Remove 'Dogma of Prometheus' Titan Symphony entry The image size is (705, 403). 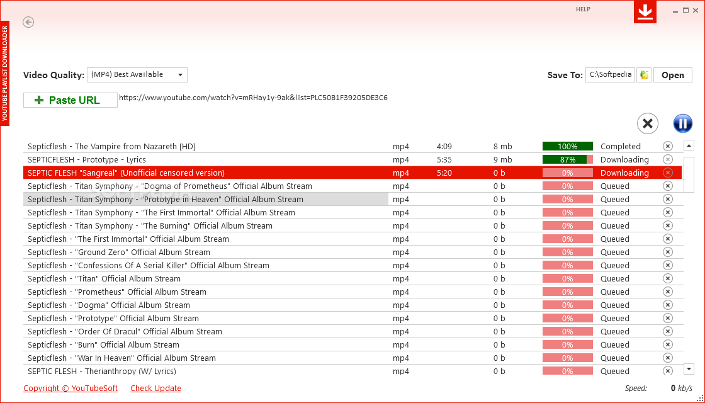pos(668,186)
